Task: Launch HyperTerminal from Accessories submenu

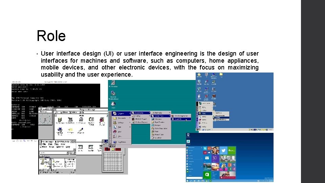Action: pyautogui.click(x=161, y=122)
